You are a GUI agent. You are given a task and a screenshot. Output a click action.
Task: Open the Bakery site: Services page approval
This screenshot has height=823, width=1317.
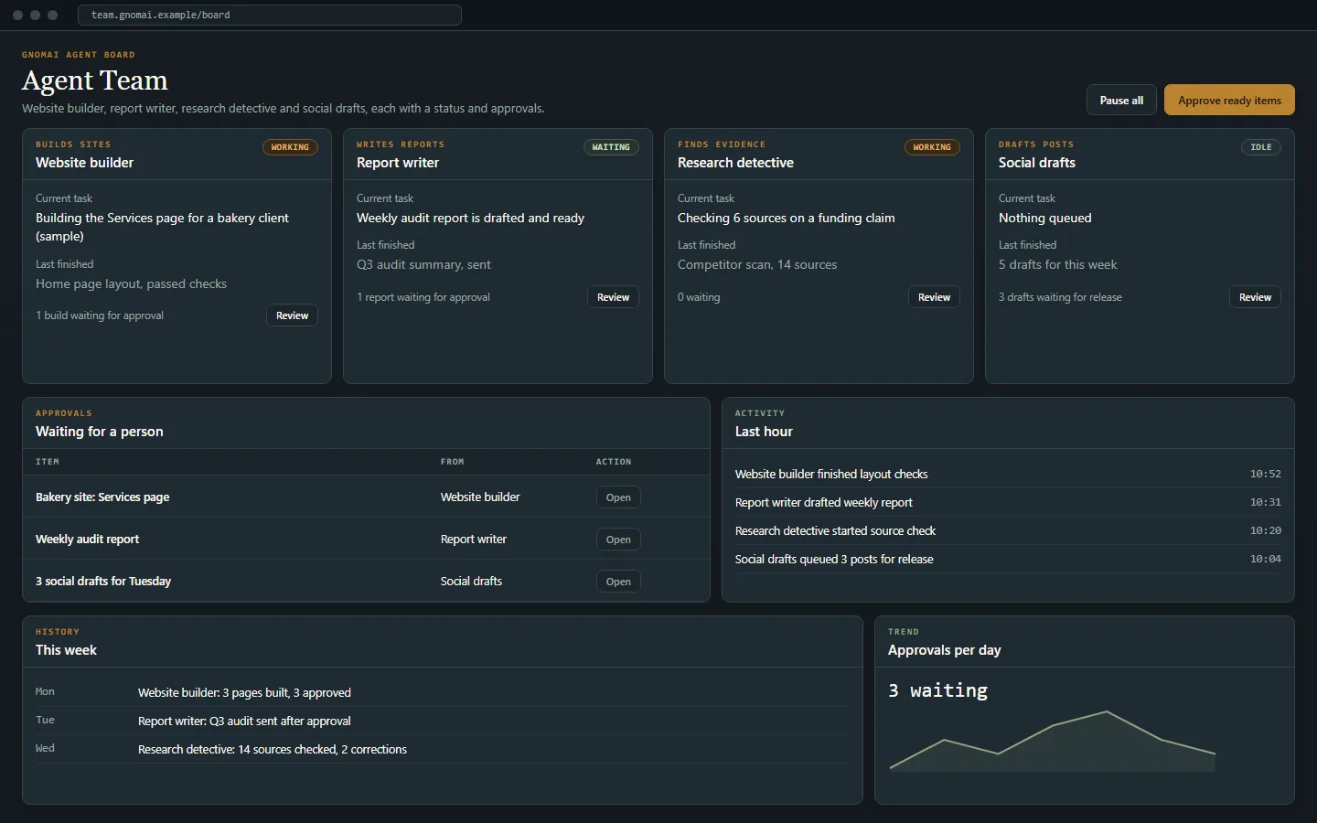[x=618, y=497]
